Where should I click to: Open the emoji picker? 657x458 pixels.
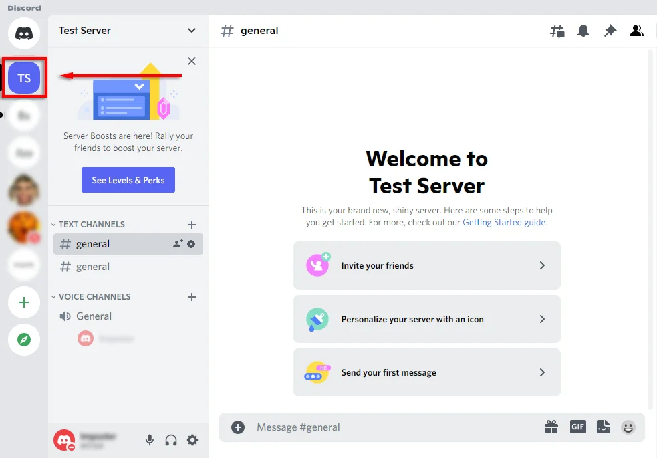628,427
